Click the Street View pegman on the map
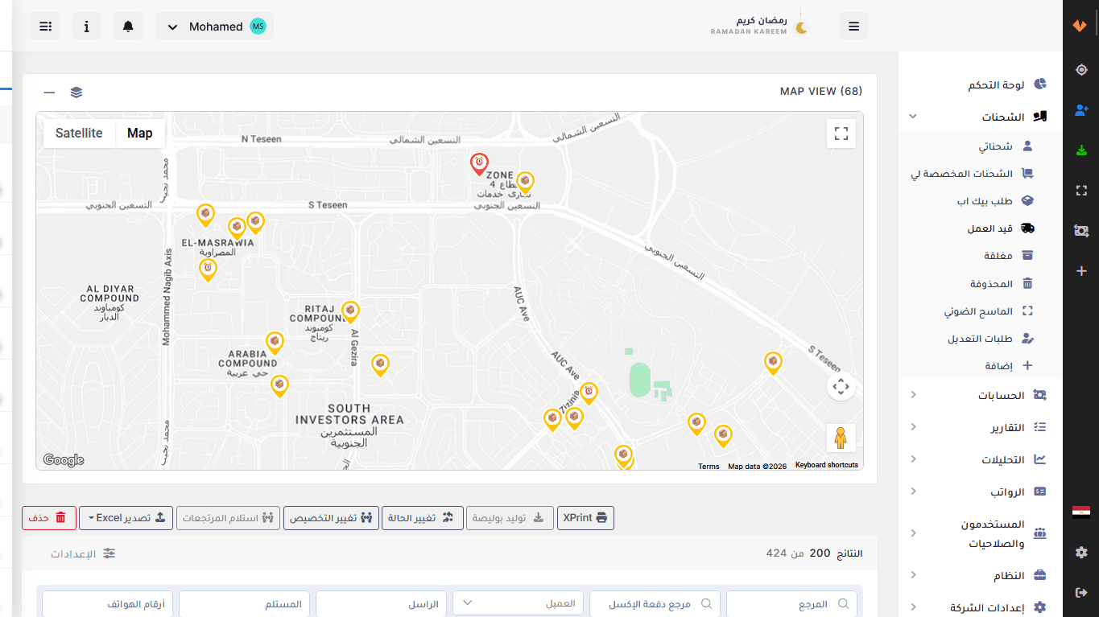1099x617 pixels. [x=841, y=437]
